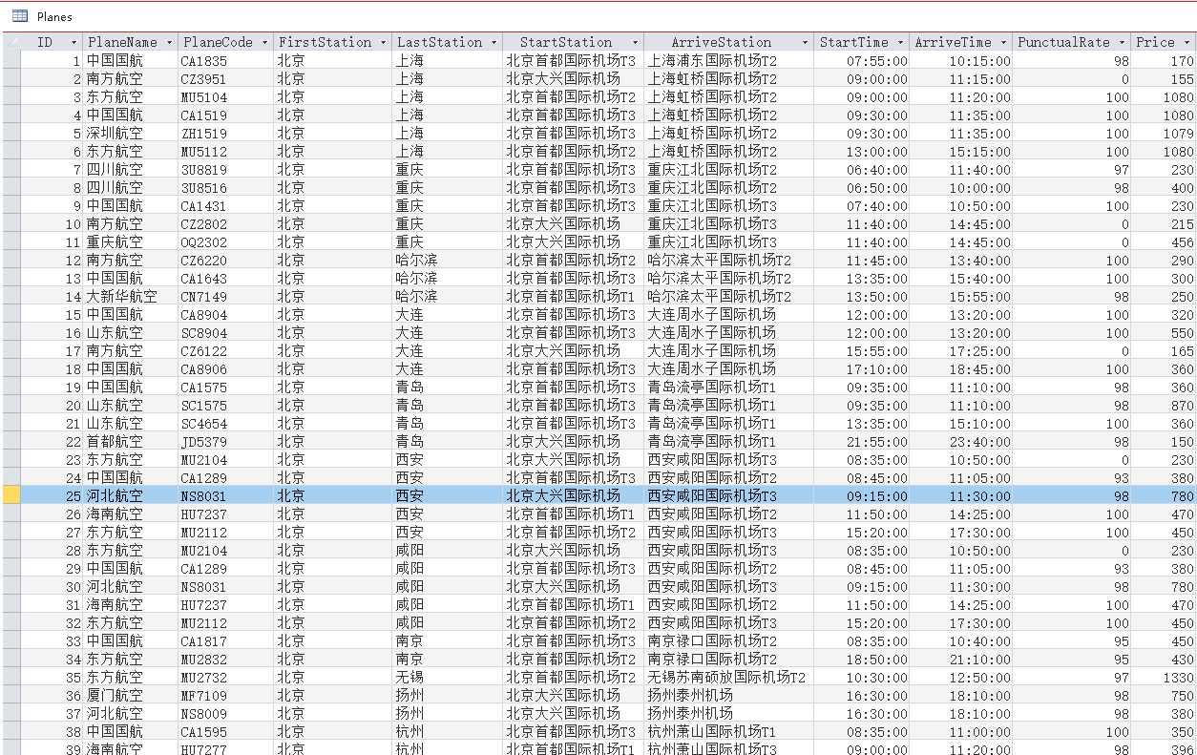Click the record selector of row 1

click(x=10, y=60)
